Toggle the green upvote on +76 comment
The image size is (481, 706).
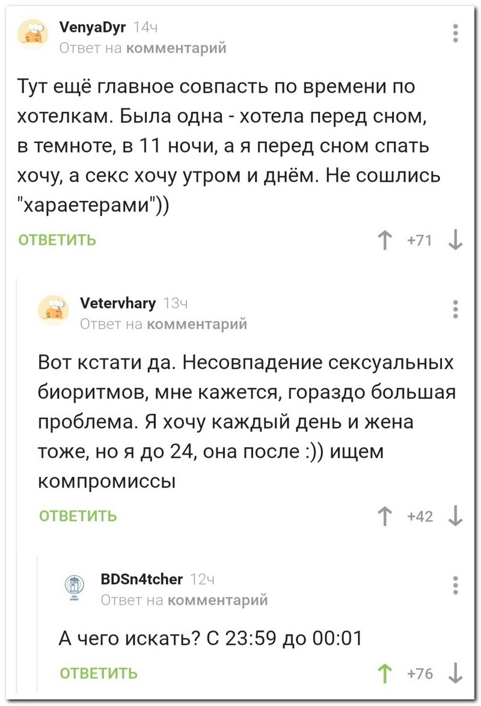[x=384, y=674]
